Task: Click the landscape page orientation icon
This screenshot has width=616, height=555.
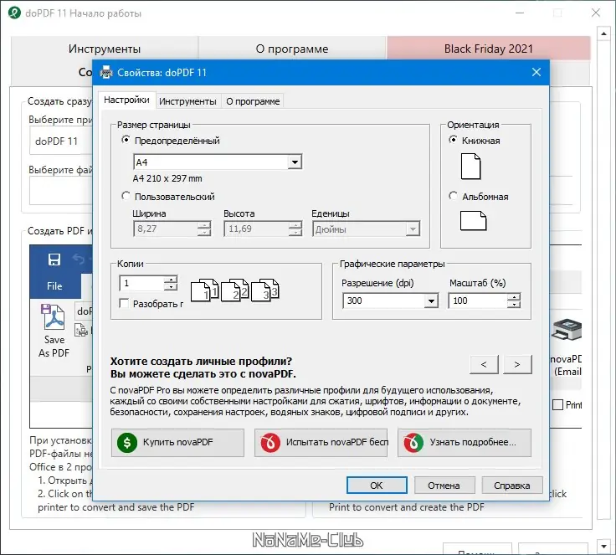Action: tap(473, 220)
